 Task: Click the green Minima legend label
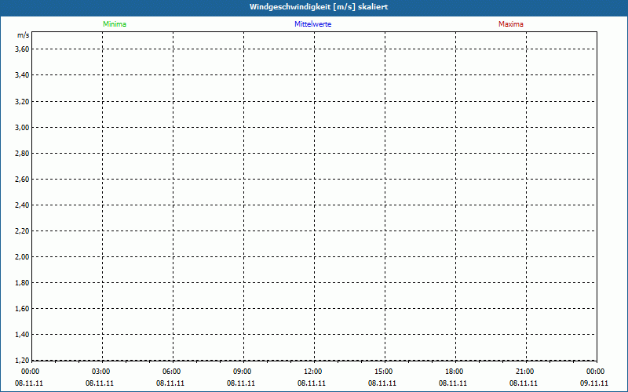click(115, 24)
